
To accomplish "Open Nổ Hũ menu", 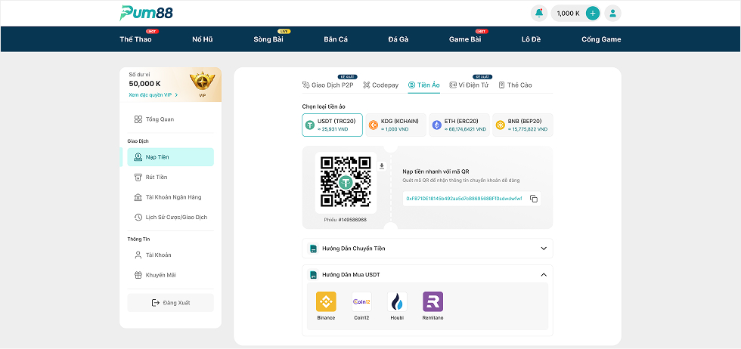I will pyautogui.click(x=203, y=39).
